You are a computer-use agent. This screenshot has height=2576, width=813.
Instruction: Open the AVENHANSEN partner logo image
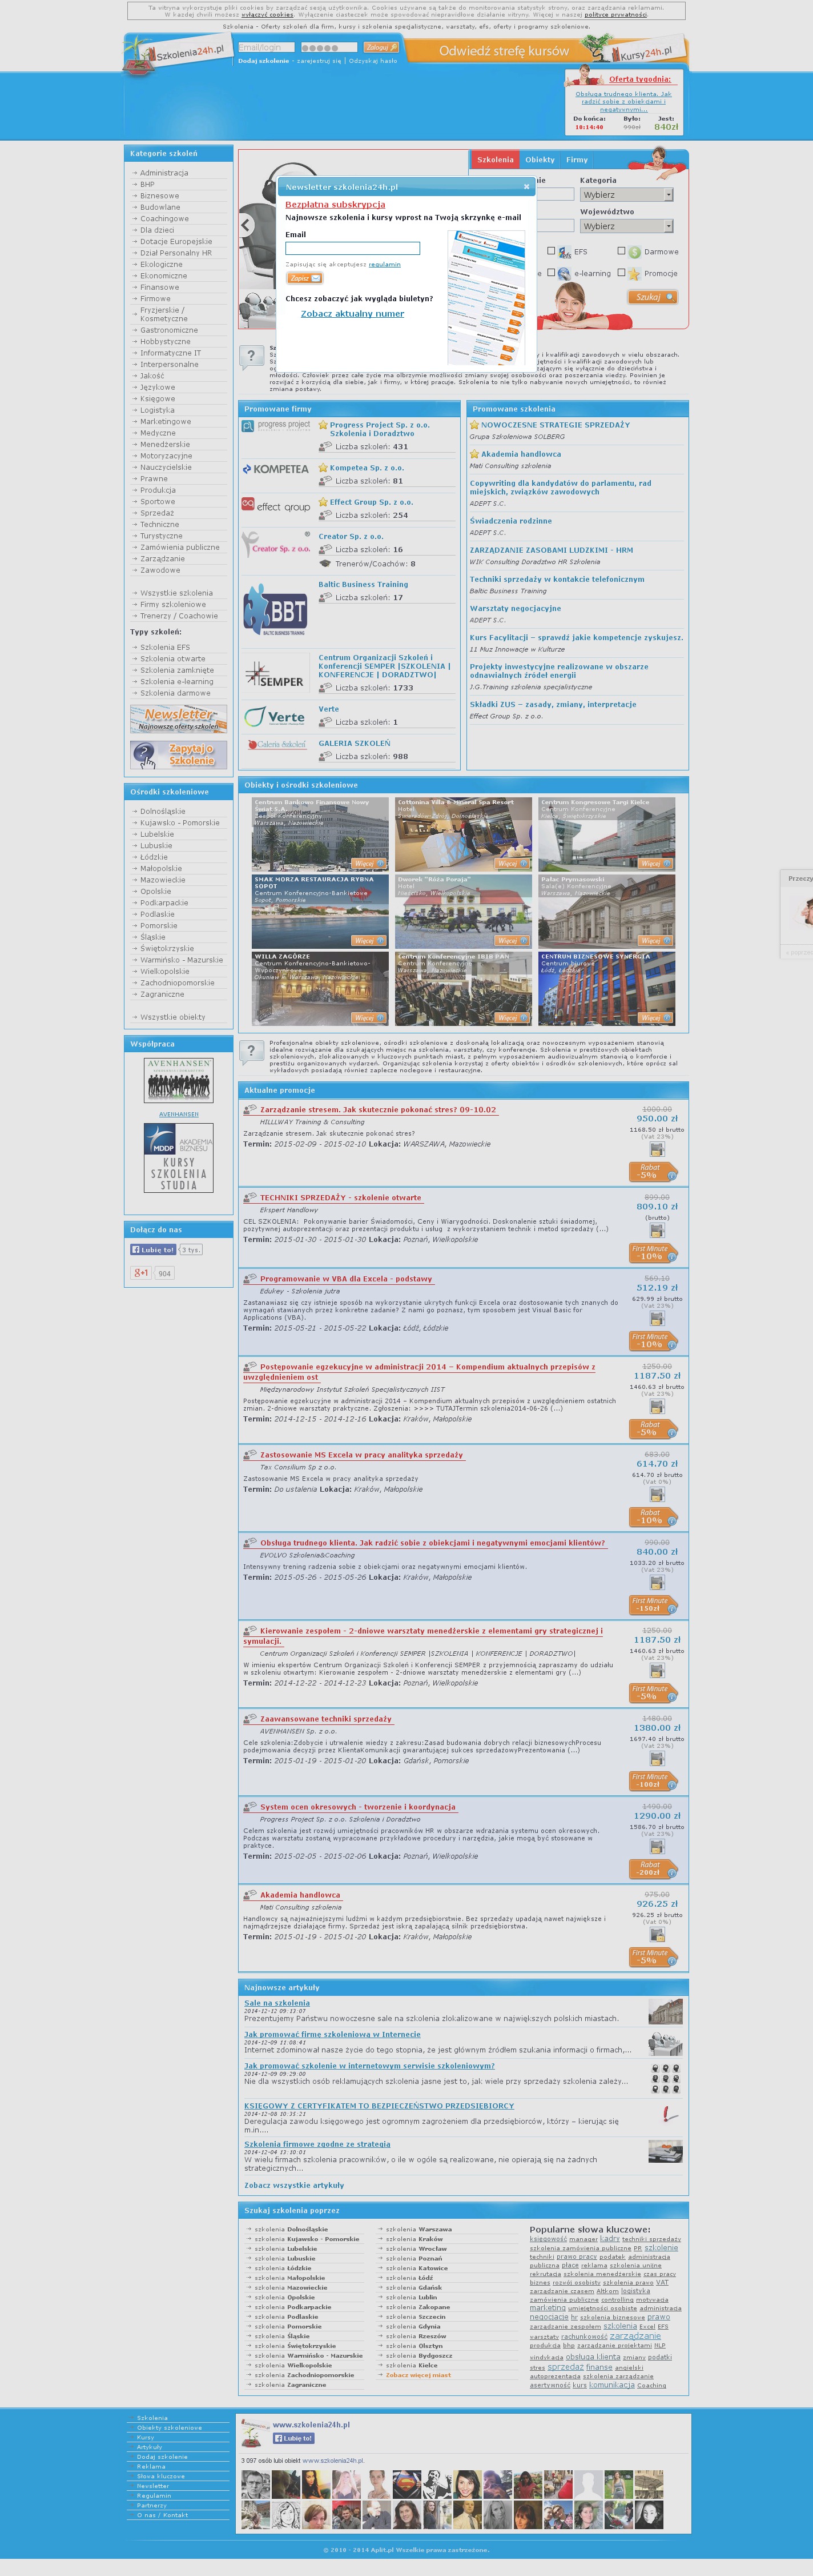point(179,1081)
